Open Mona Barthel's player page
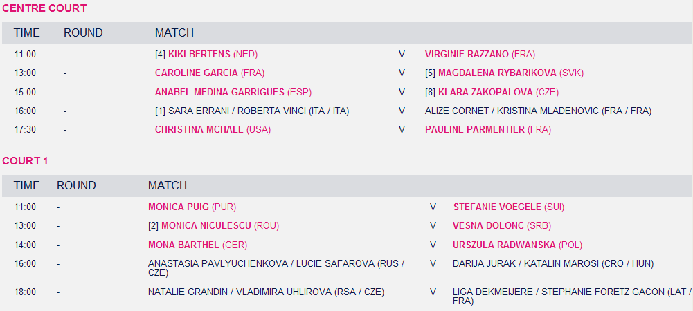The width and height of the screenshot is (693, 311). point(183,245)
